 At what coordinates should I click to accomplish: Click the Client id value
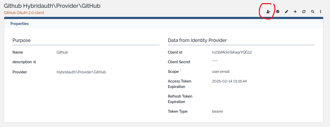232,52
